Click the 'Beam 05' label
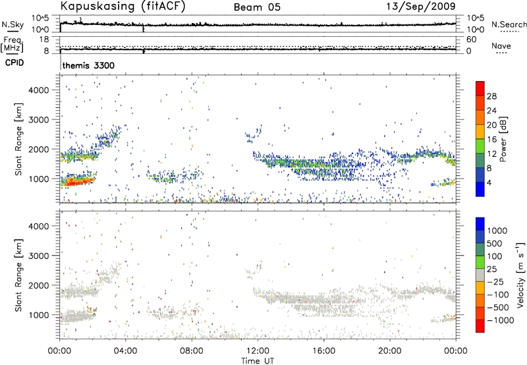Screen dimensions: 527x365 point(257,7)
